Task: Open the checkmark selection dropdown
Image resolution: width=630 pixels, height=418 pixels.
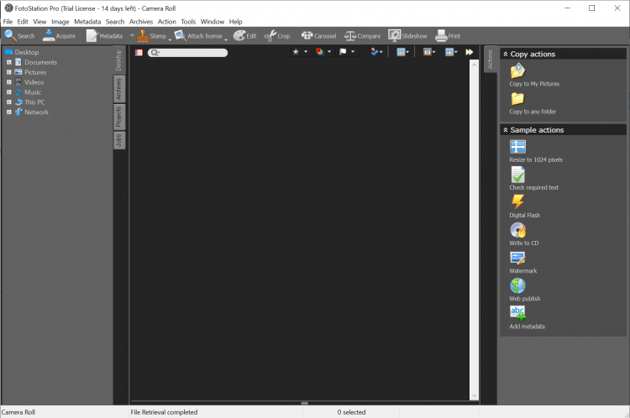Action: (381, 52)
